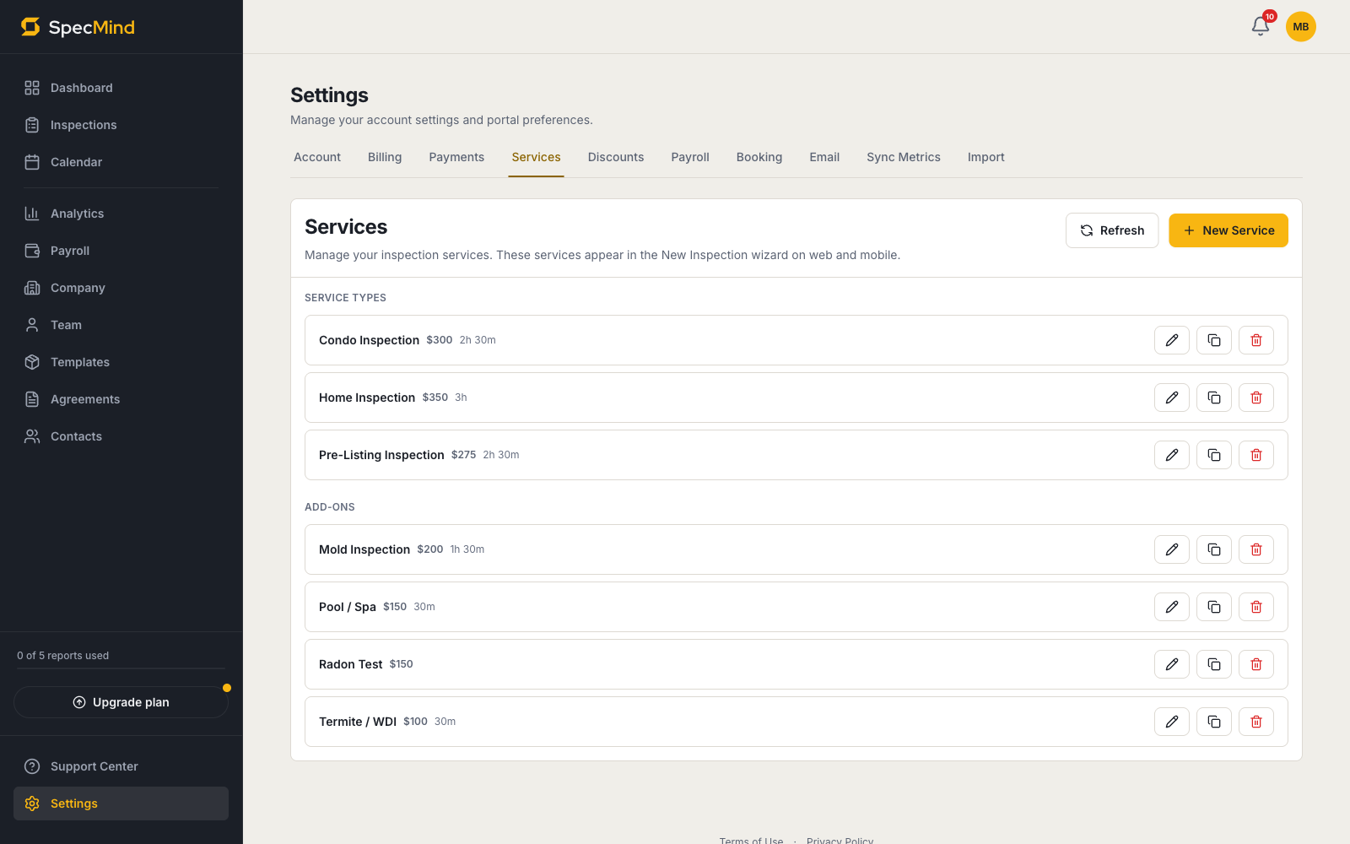Open Privacy Policy link

pyautogui.click(x=840, y=841)
